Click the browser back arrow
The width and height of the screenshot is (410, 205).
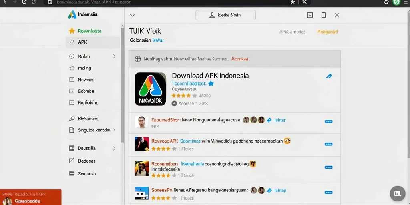pyautogui.click(x=5, y=2)
